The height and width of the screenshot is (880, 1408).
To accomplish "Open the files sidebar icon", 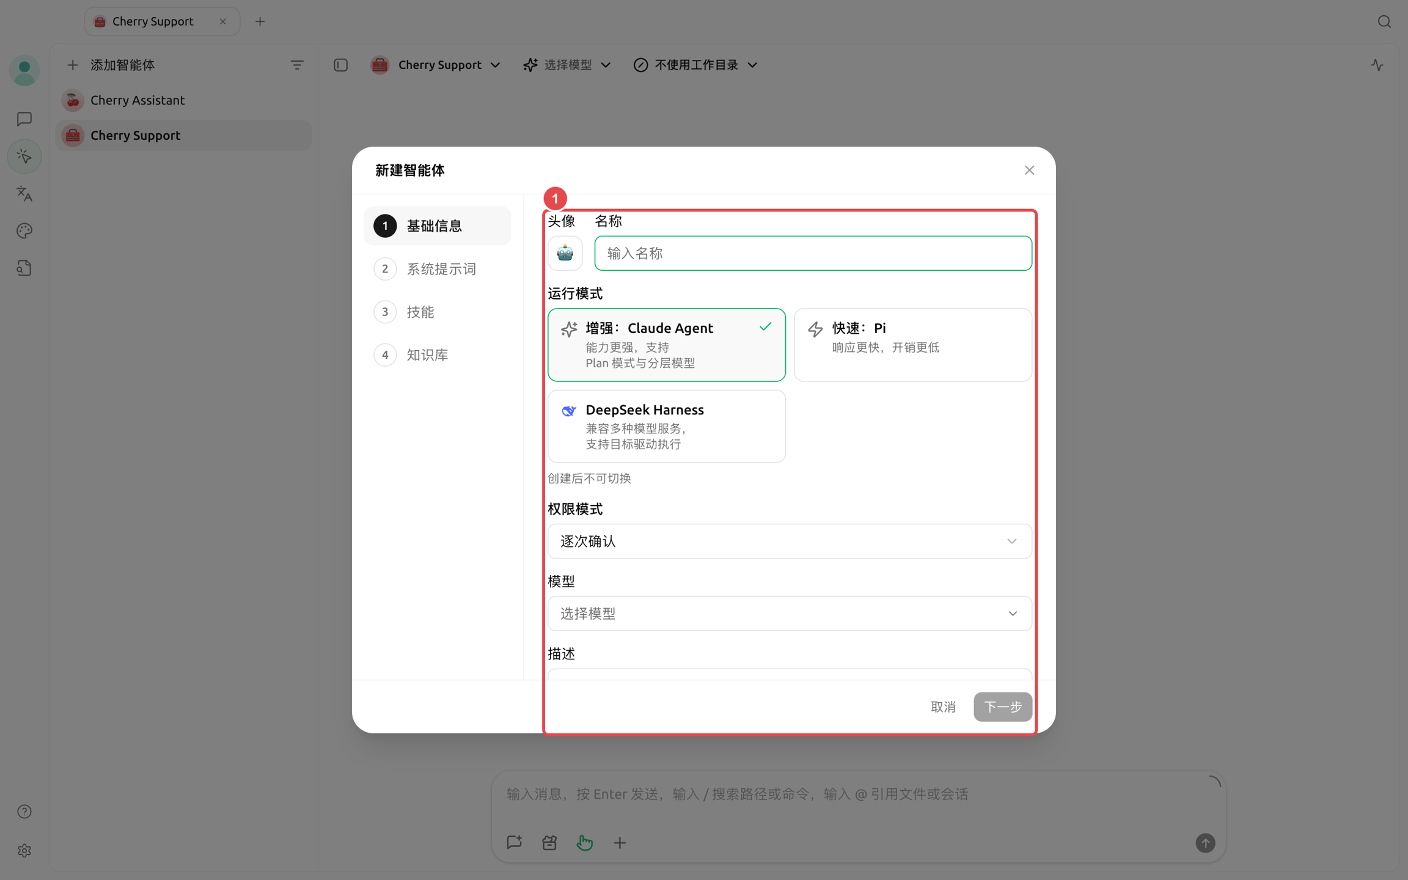I will [24, 268].
